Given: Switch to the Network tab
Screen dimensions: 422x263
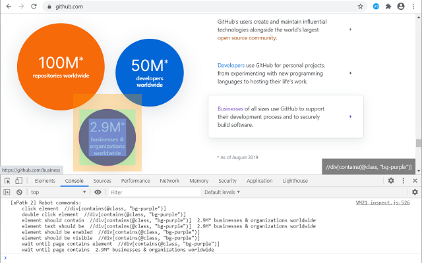Looking at the screenshot, I should pyautogui.click(x=169, y=181).
